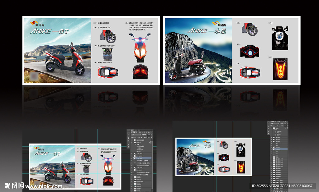Click the fill 100% field in GT layers panel
Image resolution: width=319 pixels, height=192 pixels.
[149, 137]
